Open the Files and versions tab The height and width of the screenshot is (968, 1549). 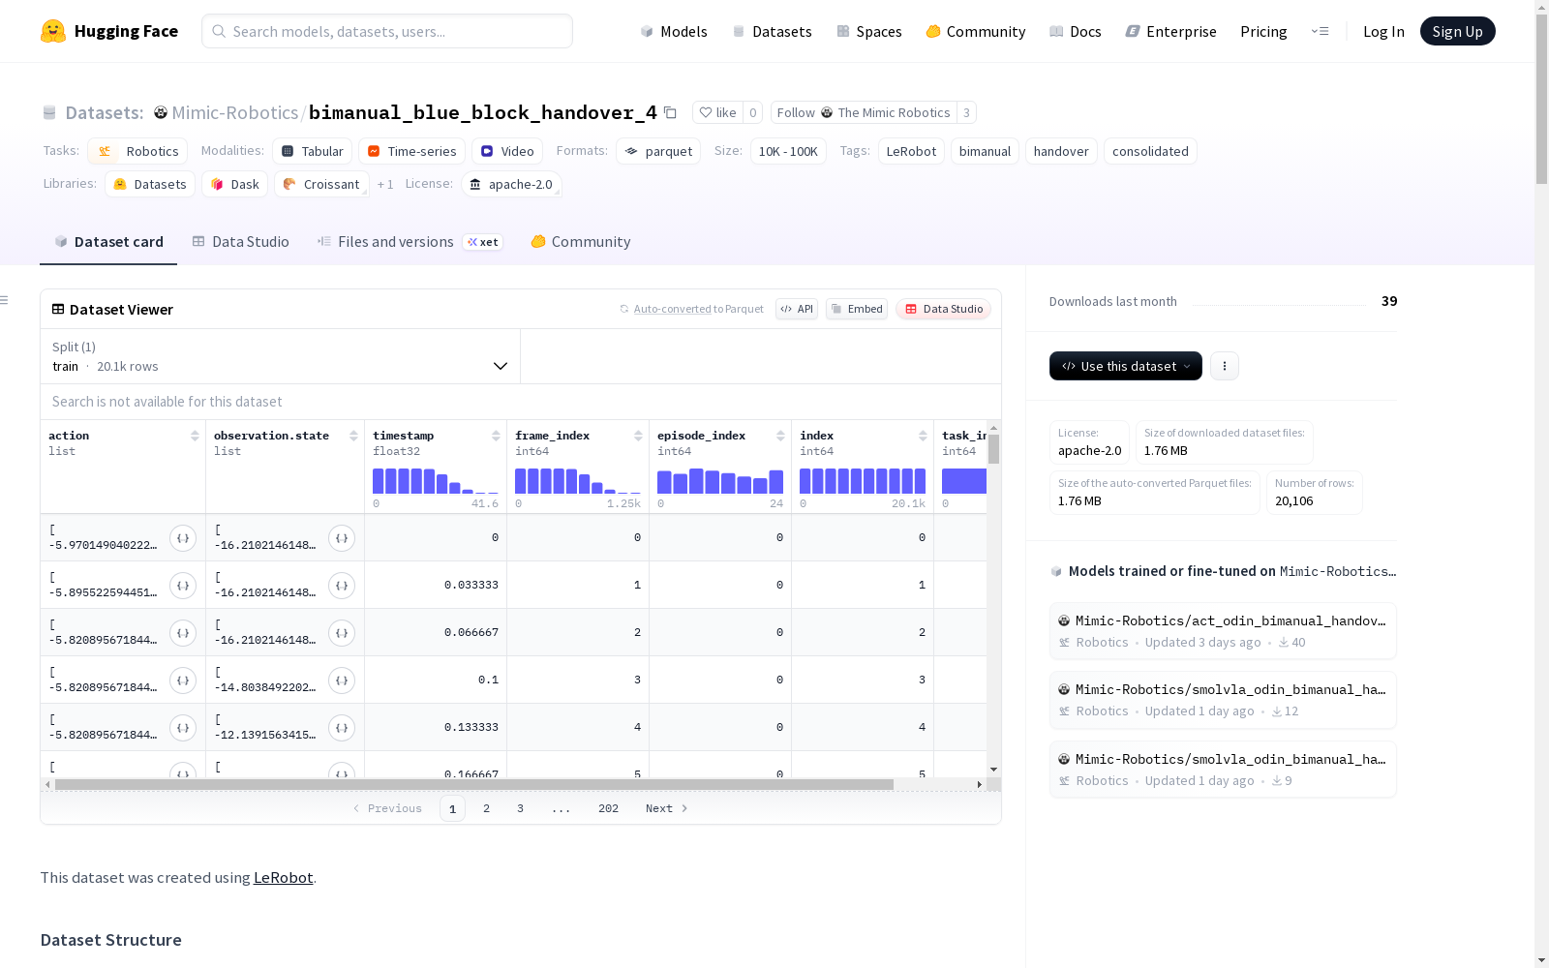[410, 242]
